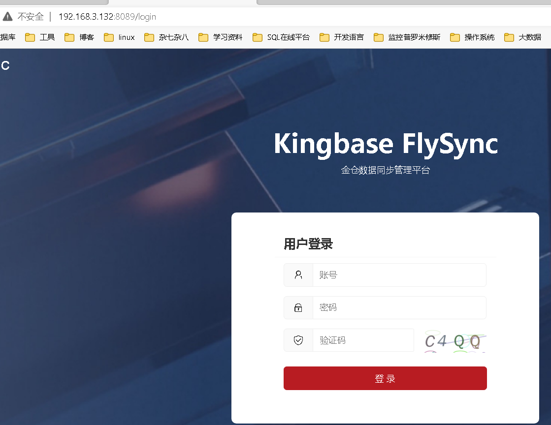Open the linux bookmarks folder
The image size is (551, 425).
(120, 37)
